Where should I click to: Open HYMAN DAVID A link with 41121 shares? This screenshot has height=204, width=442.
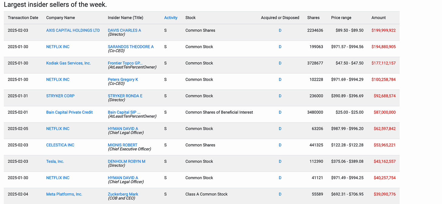pos(123,178)
